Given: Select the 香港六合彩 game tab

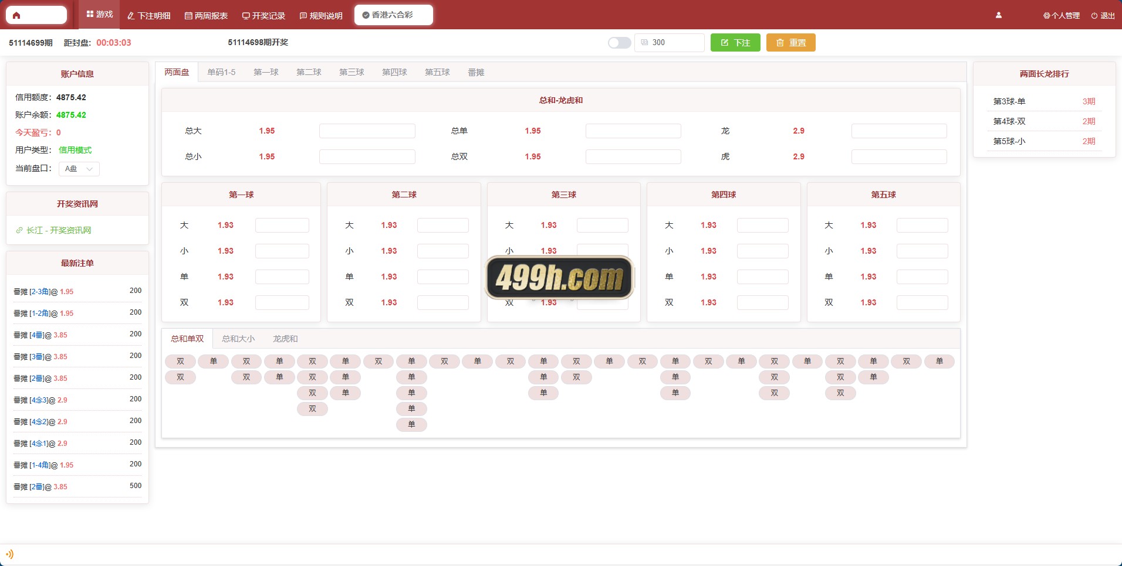Looking at the screenshot, I should 393,15.
